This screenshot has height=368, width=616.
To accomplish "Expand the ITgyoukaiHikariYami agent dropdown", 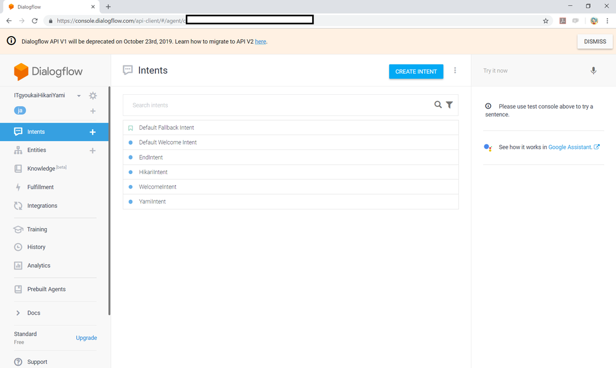I will (x=79, y=95).
